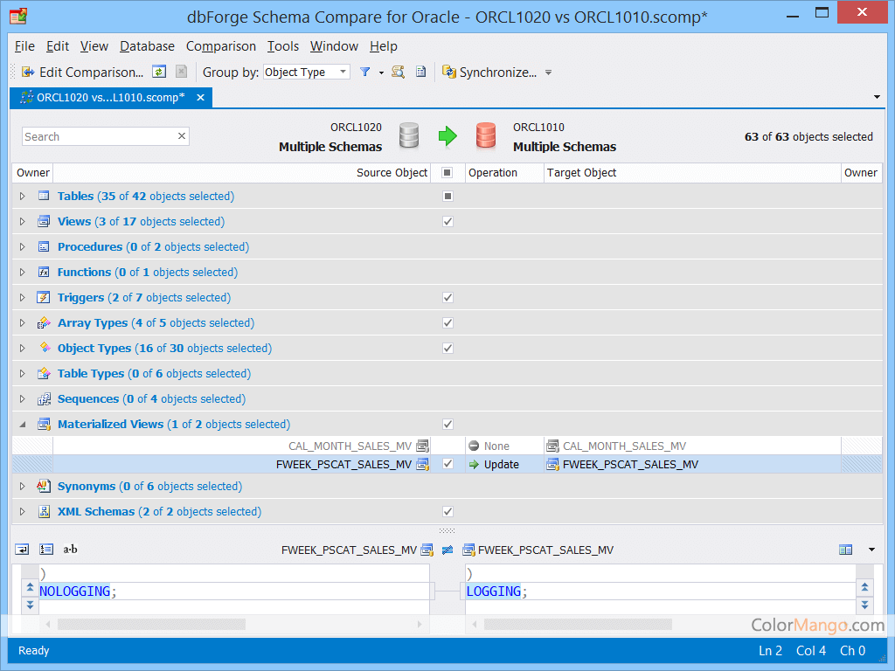Screen dimensions: 895x671
Task: Click the a·b text compare icon
Action: click(x=70, y=550)
